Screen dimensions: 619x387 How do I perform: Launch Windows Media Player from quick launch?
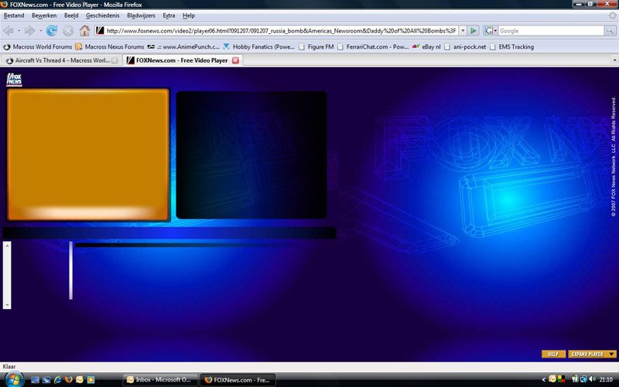point(91,379)
